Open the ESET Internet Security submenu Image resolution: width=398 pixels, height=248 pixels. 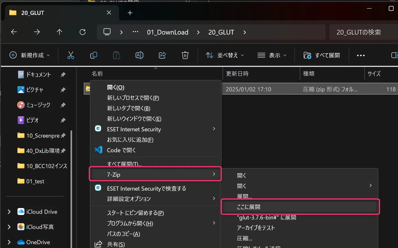(x=156, y=129)
